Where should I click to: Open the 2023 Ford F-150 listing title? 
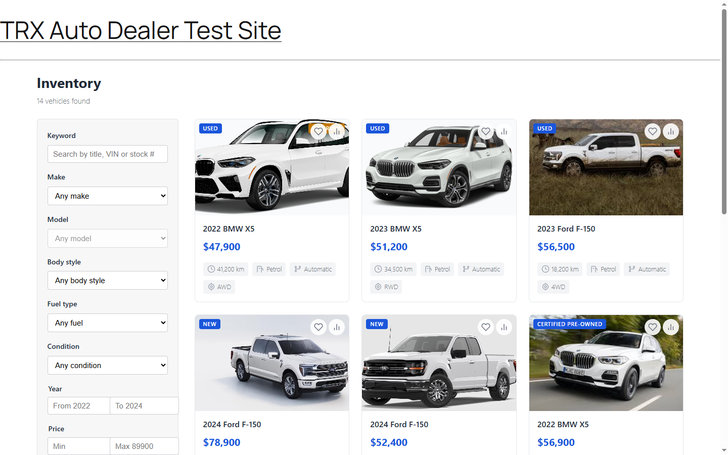coord(566,229)
